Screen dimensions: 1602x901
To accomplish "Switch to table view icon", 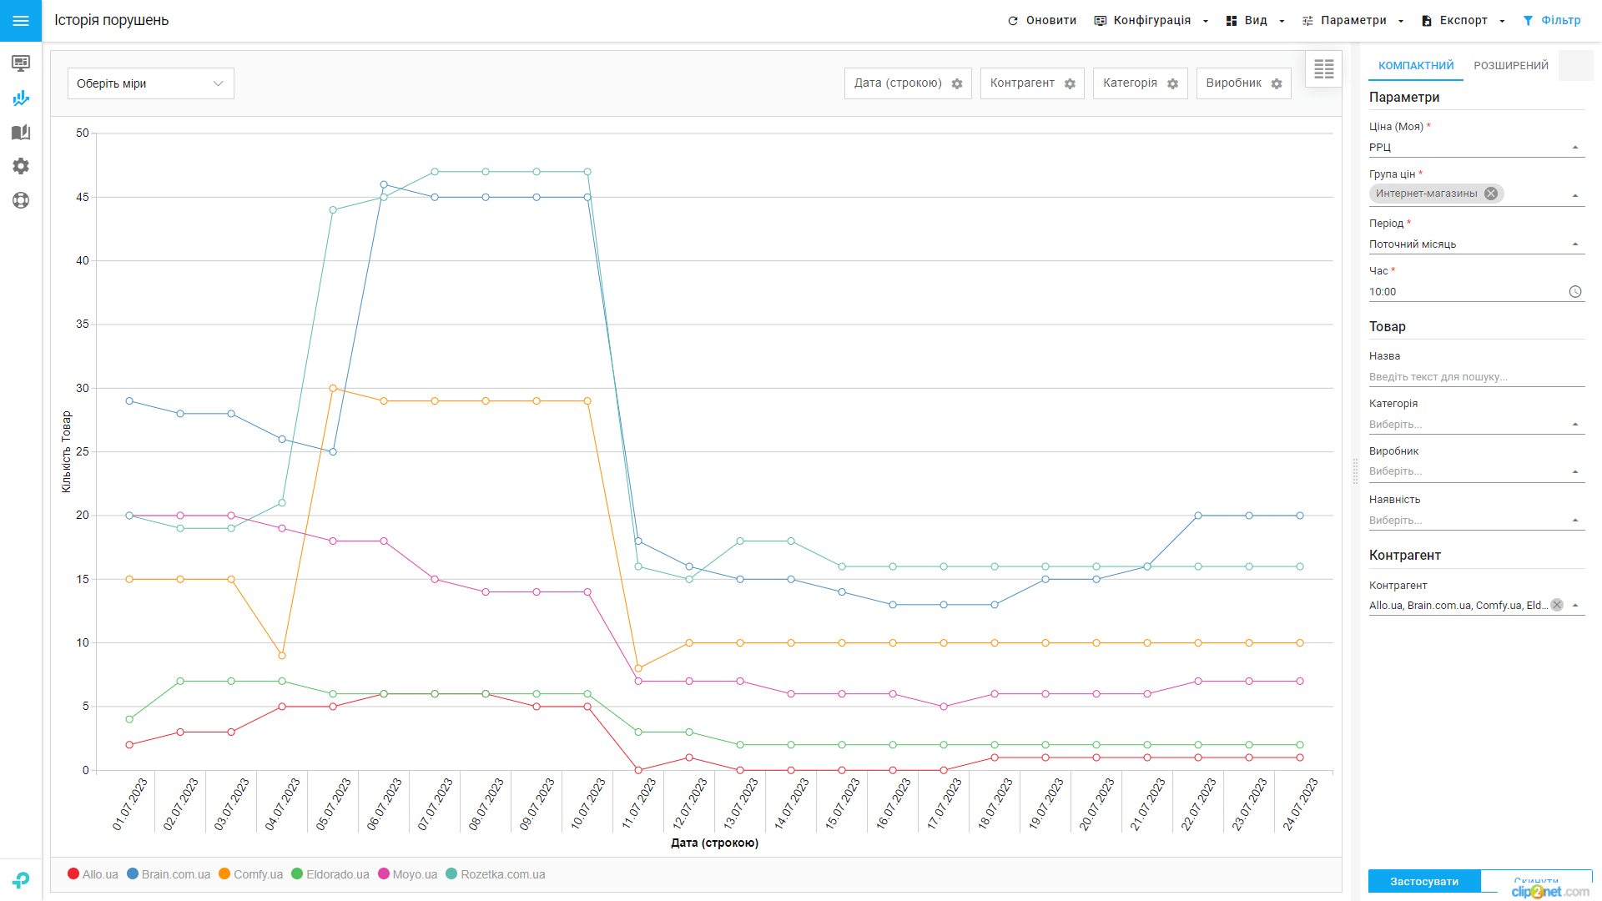I will pyautogui.click(x=1323, y=69).
